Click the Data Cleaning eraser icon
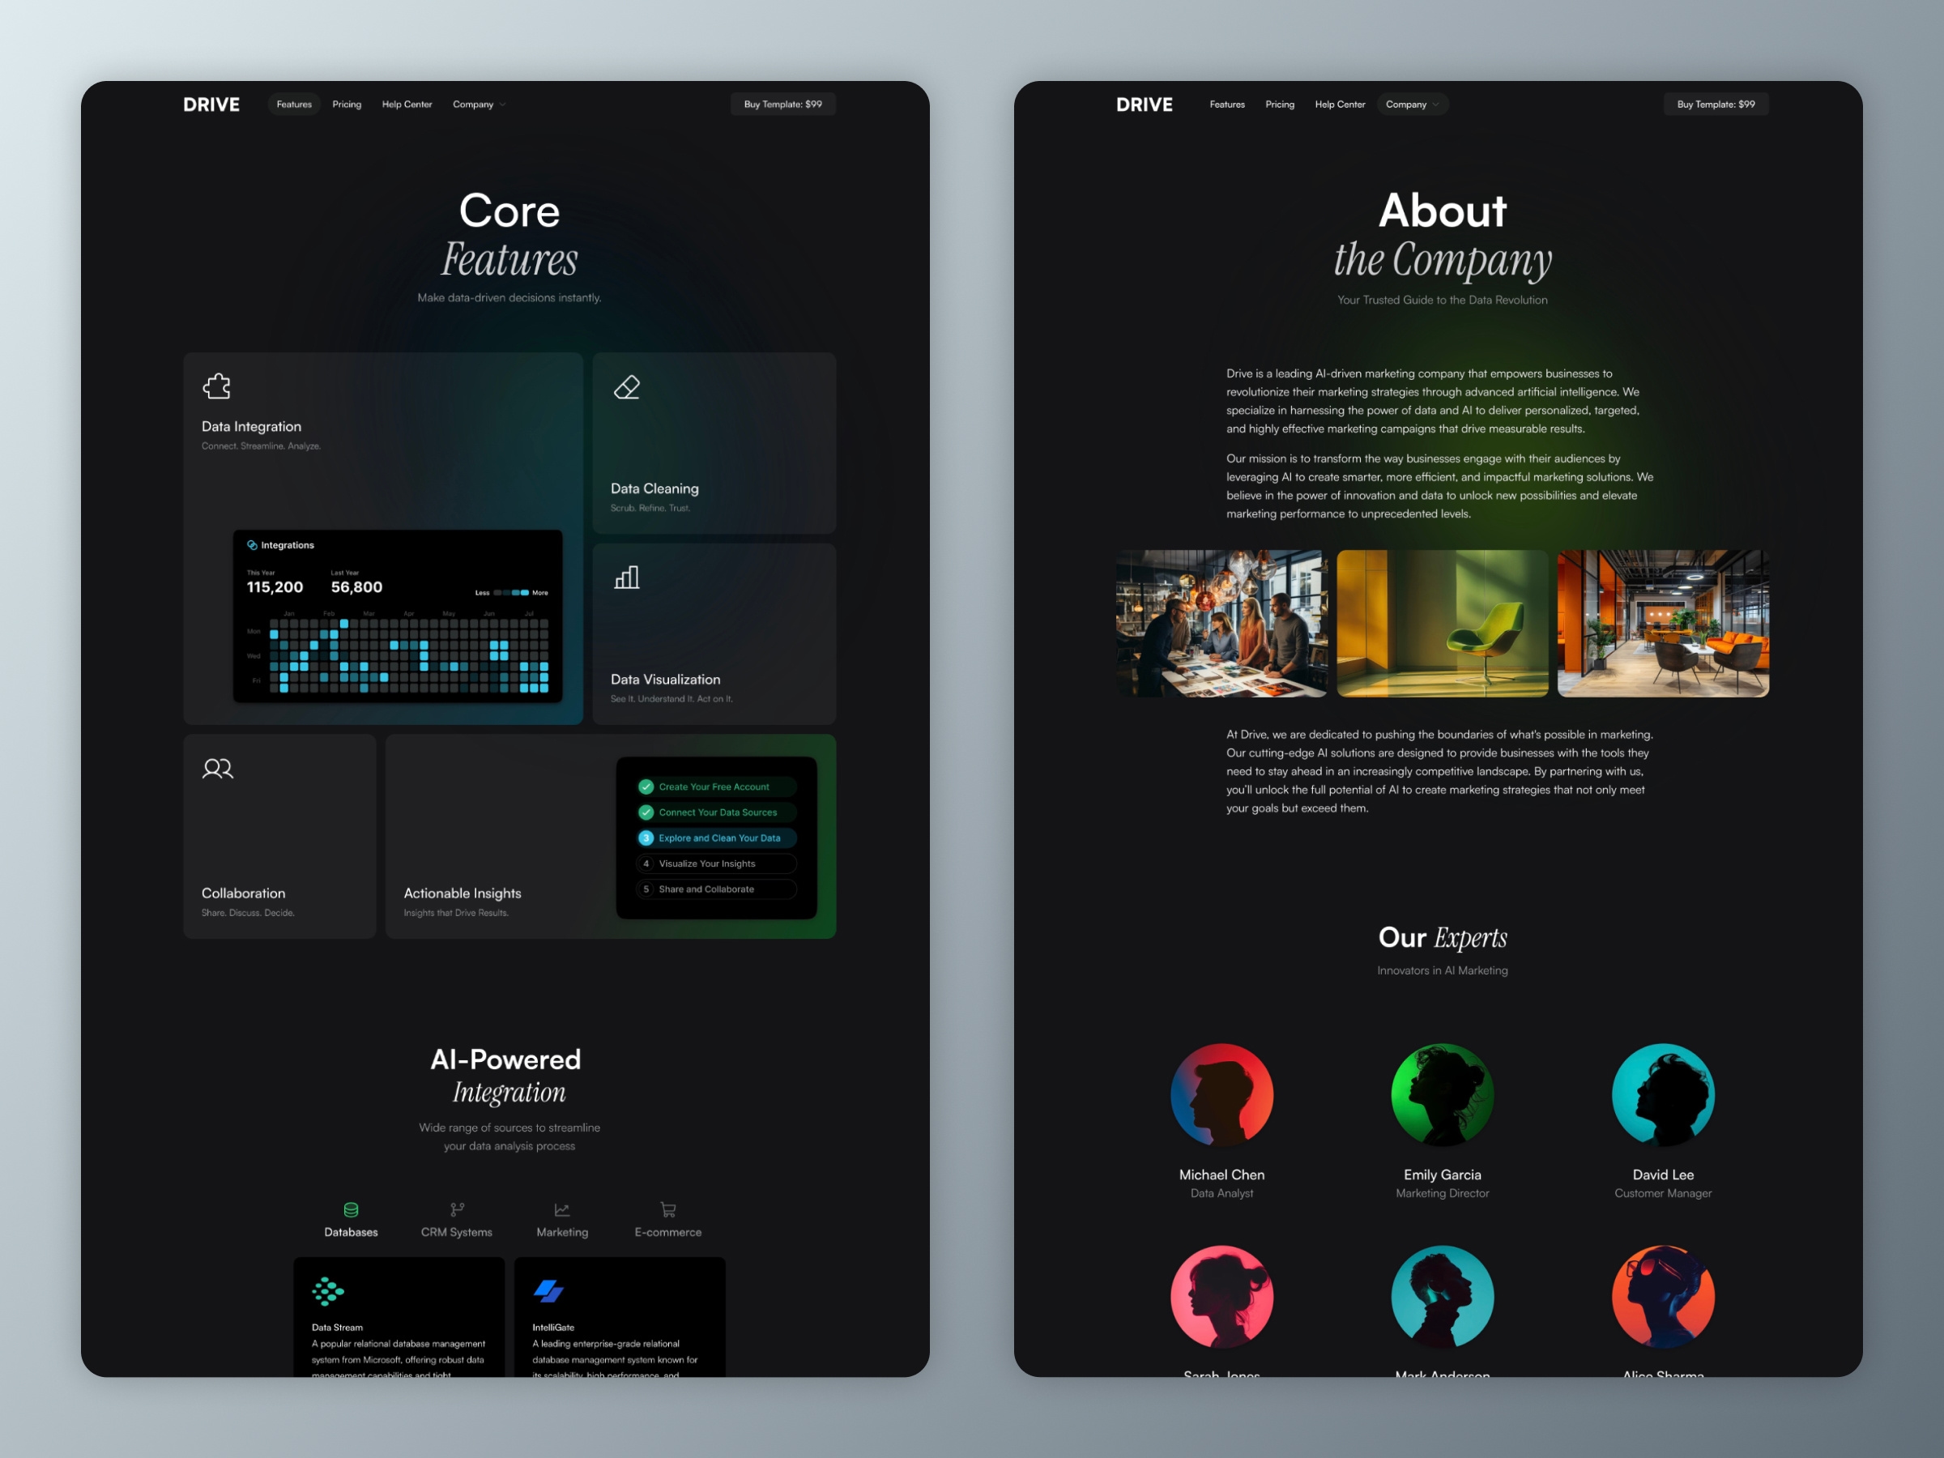The height and width of the screenshot is (1458, 1944). (626, 387)
